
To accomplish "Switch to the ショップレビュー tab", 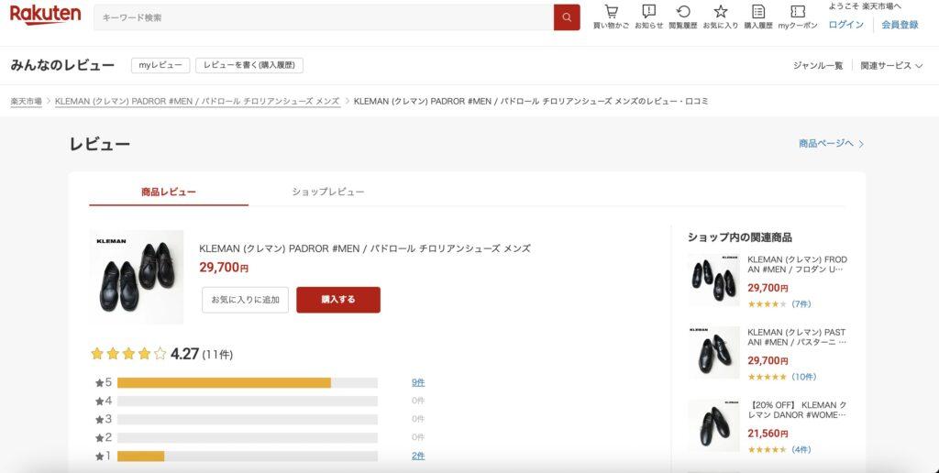I will pyautogui.click(x=328, y=192).
